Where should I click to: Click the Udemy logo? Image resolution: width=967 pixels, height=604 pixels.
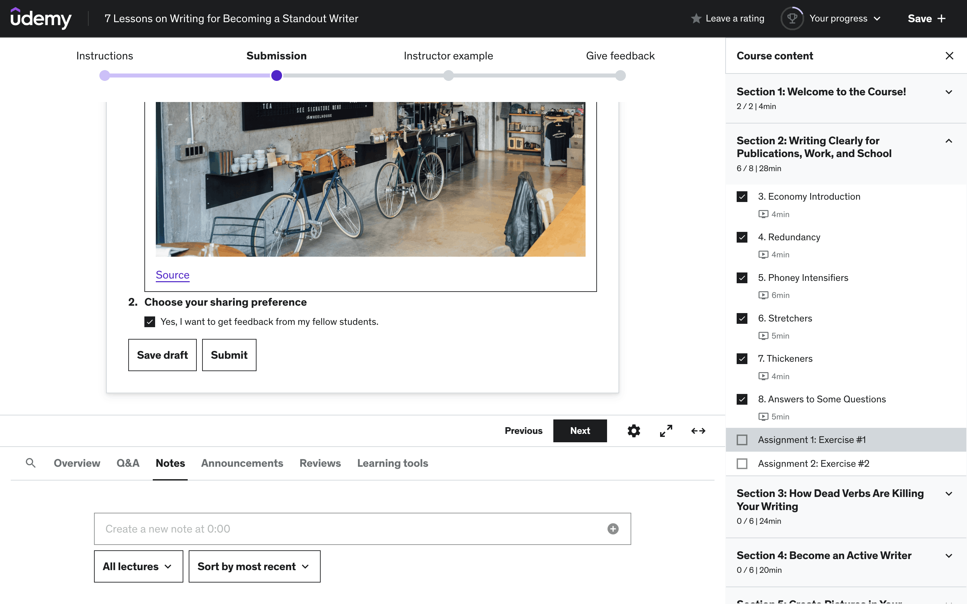(41, 18)
